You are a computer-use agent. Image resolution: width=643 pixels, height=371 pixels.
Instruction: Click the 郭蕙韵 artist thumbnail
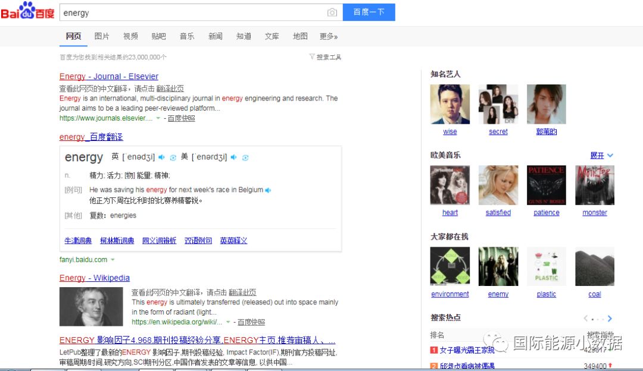546,104
